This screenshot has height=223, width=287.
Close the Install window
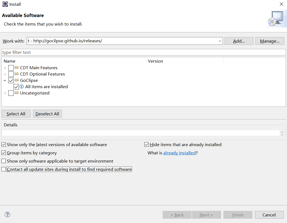click(x=282, y=4)
